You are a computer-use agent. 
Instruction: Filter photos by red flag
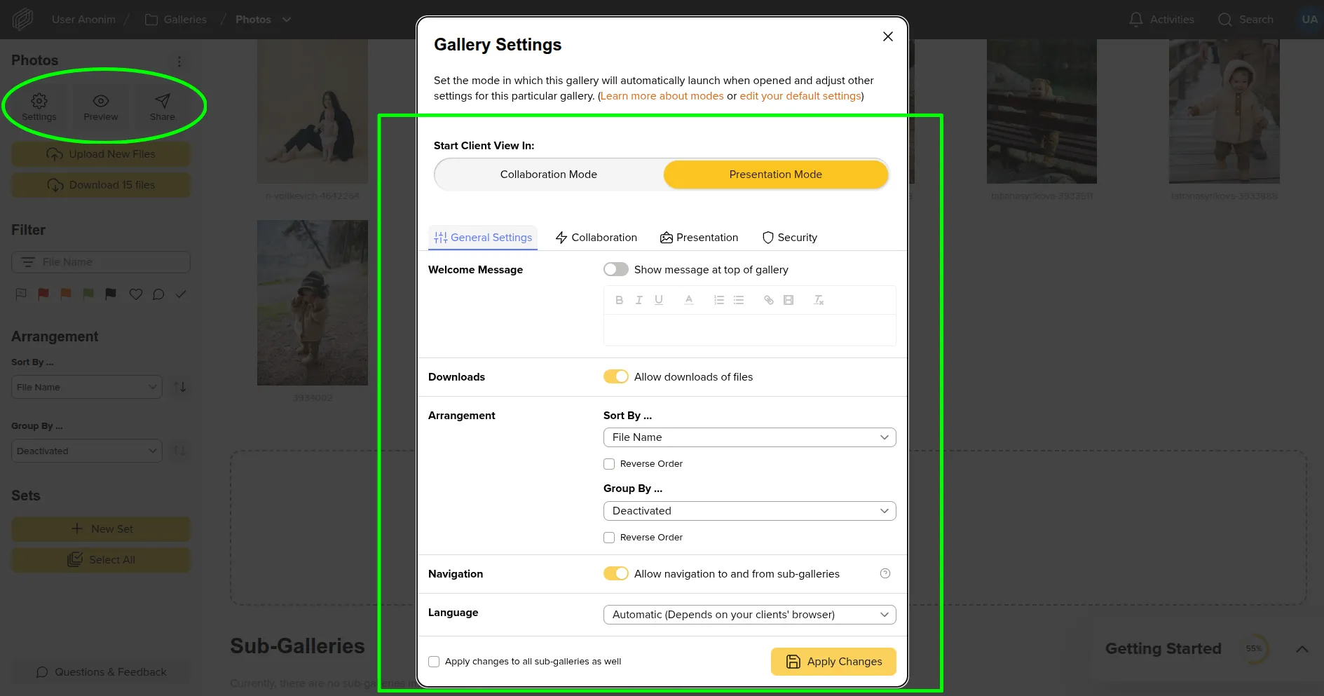(43, 294)
